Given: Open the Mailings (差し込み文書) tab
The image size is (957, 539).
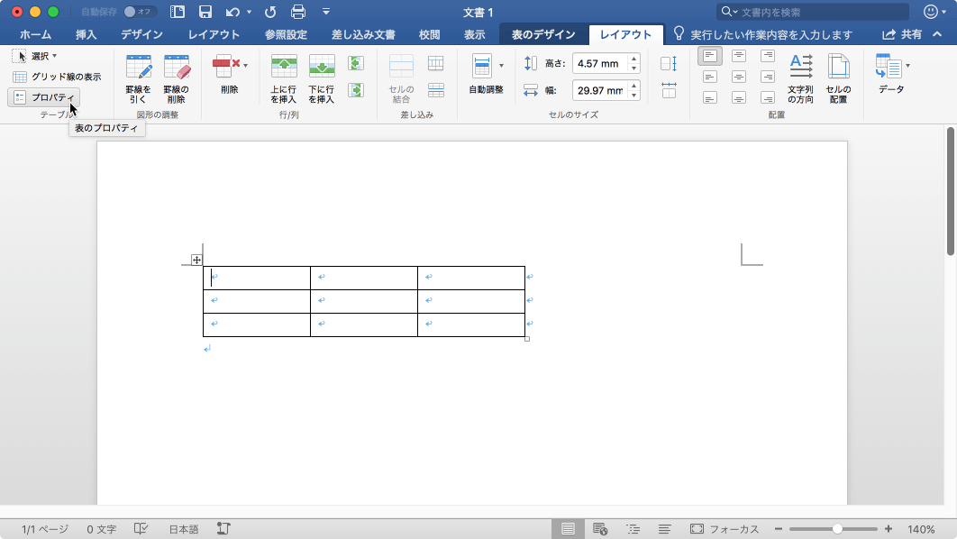Looking at the screenshot, I should point(363,35).
